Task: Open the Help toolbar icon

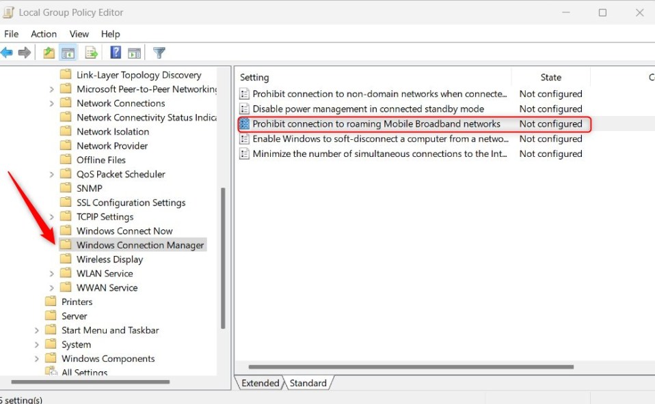Action: pyautogui.click(x=116, y=53)
